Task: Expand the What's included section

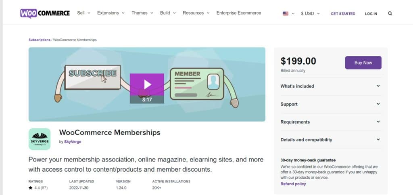Action: [330, 86]
